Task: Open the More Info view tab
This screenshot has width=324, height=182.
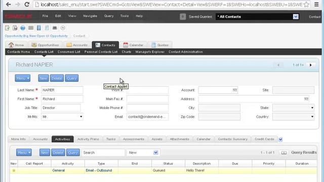Action: point(18,139)
